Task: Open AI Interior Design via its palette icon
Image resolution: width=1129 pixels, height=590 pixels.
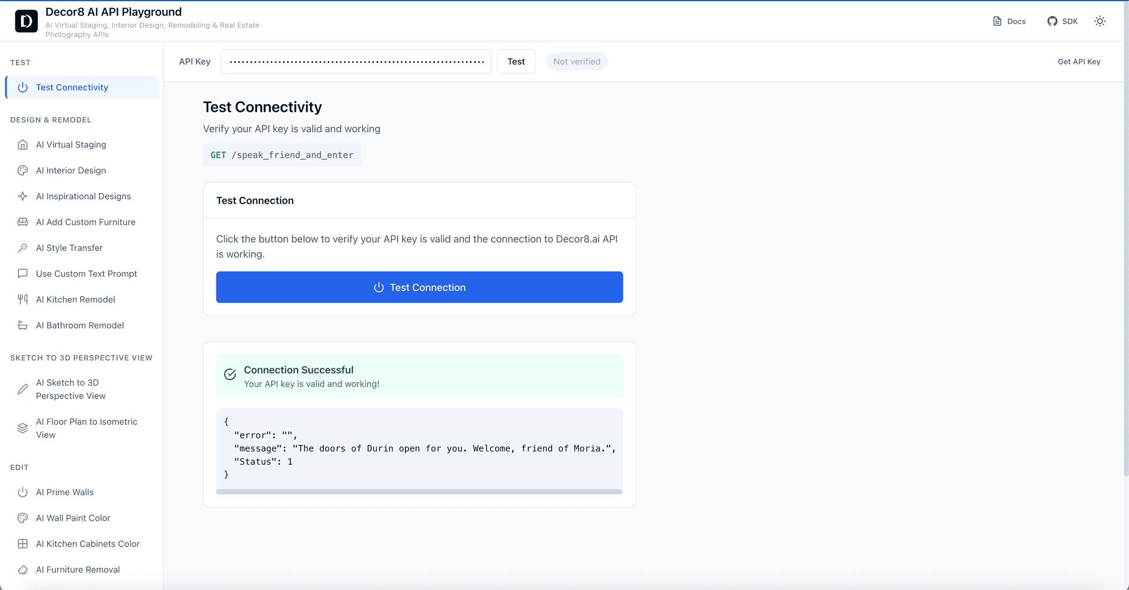Action: [22, 170]
